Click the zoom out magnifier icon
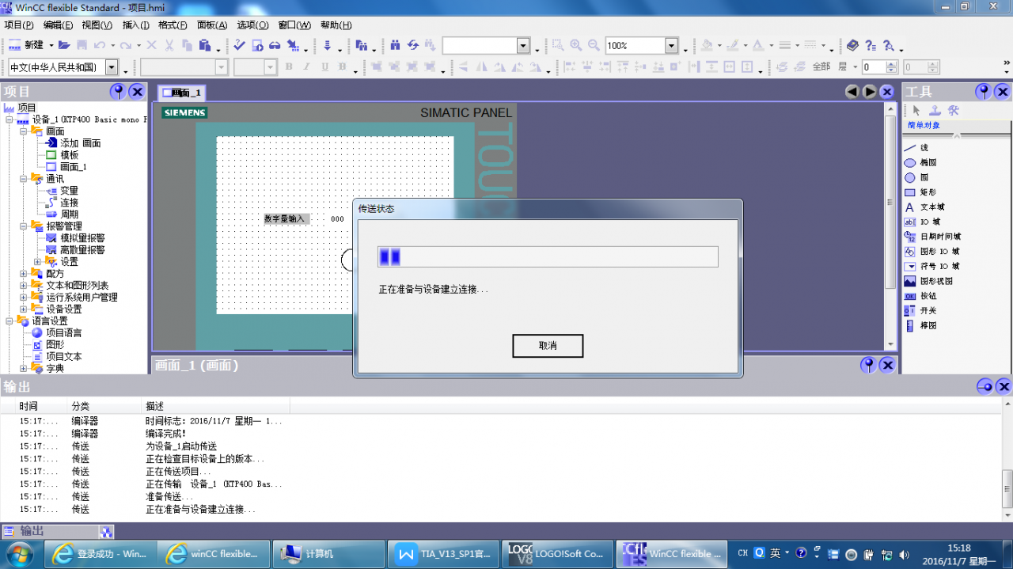1013x569 pixels. click(594, 46)
